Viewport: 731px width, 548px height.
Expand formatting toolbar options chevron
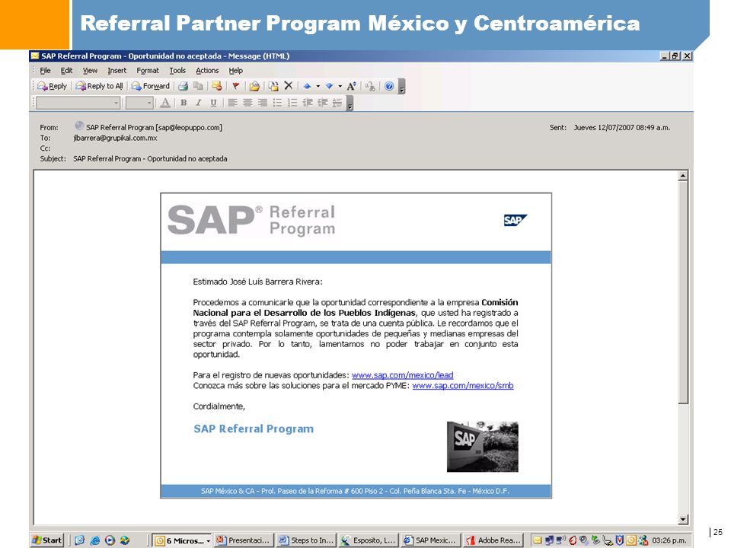350,104
